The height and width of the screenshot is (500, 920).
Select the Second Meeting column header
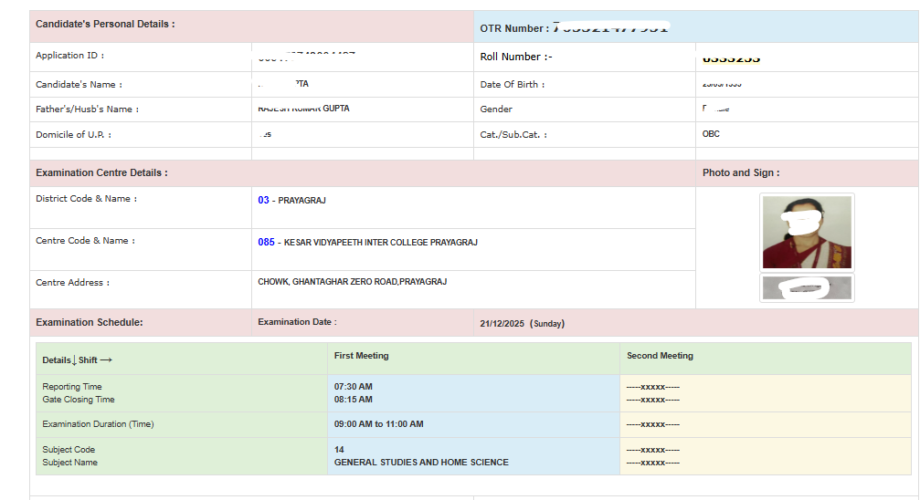coord(660,356)
